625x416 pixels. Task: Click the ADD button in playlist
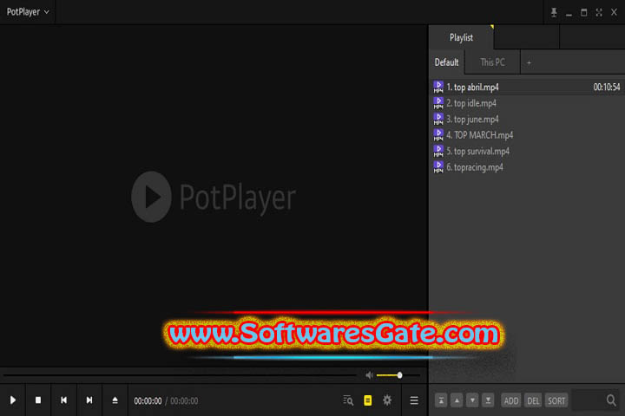pos(510,400)
